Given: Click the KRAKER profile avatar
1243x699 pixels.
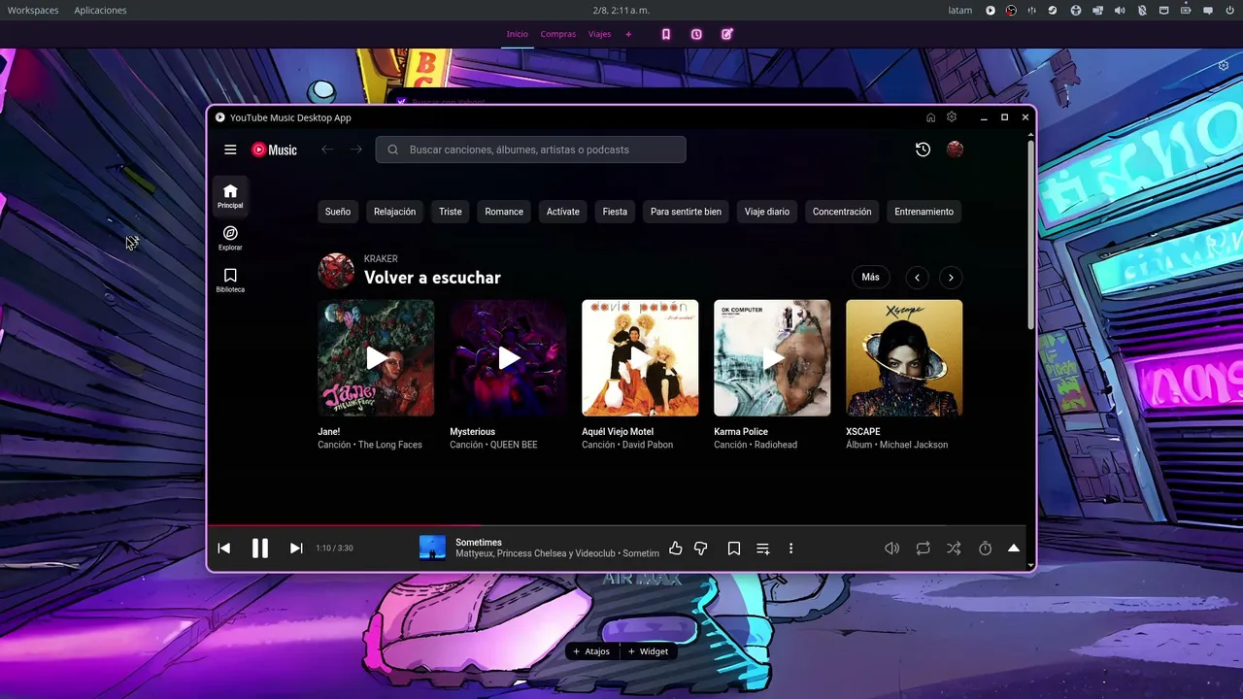Looking at the screenshot, I should [x=336, y=271].
